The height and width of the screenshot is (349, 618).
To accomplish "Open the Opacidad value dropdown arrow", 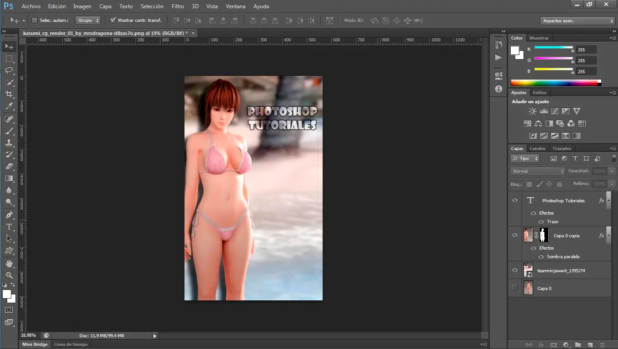I will (x=612, y=171).
